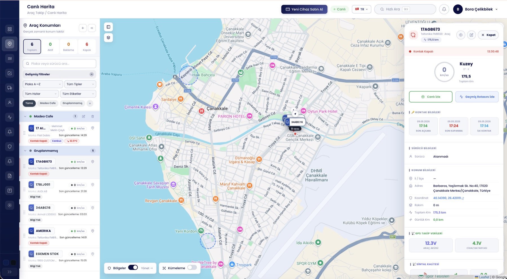
Task: Collapse the Madeo Cafe group
Action: pos(25,116)
